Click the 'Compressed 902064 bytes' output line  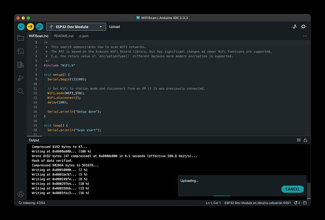click(65, 165)
